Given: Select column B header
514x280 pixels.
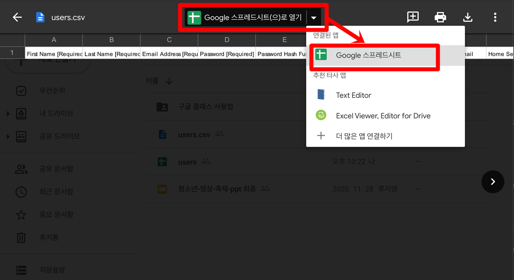Looking at the screenshot, I should [111, 40].
